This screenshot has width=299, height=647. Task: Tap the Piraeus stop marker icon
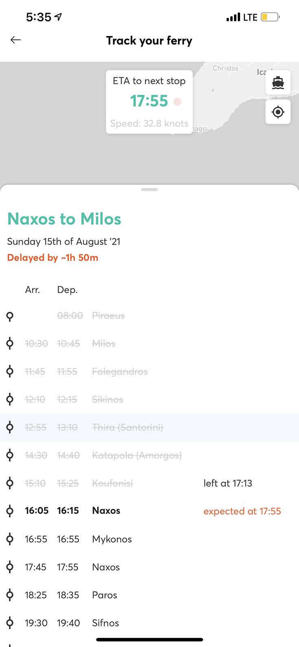tap(10, 316)
